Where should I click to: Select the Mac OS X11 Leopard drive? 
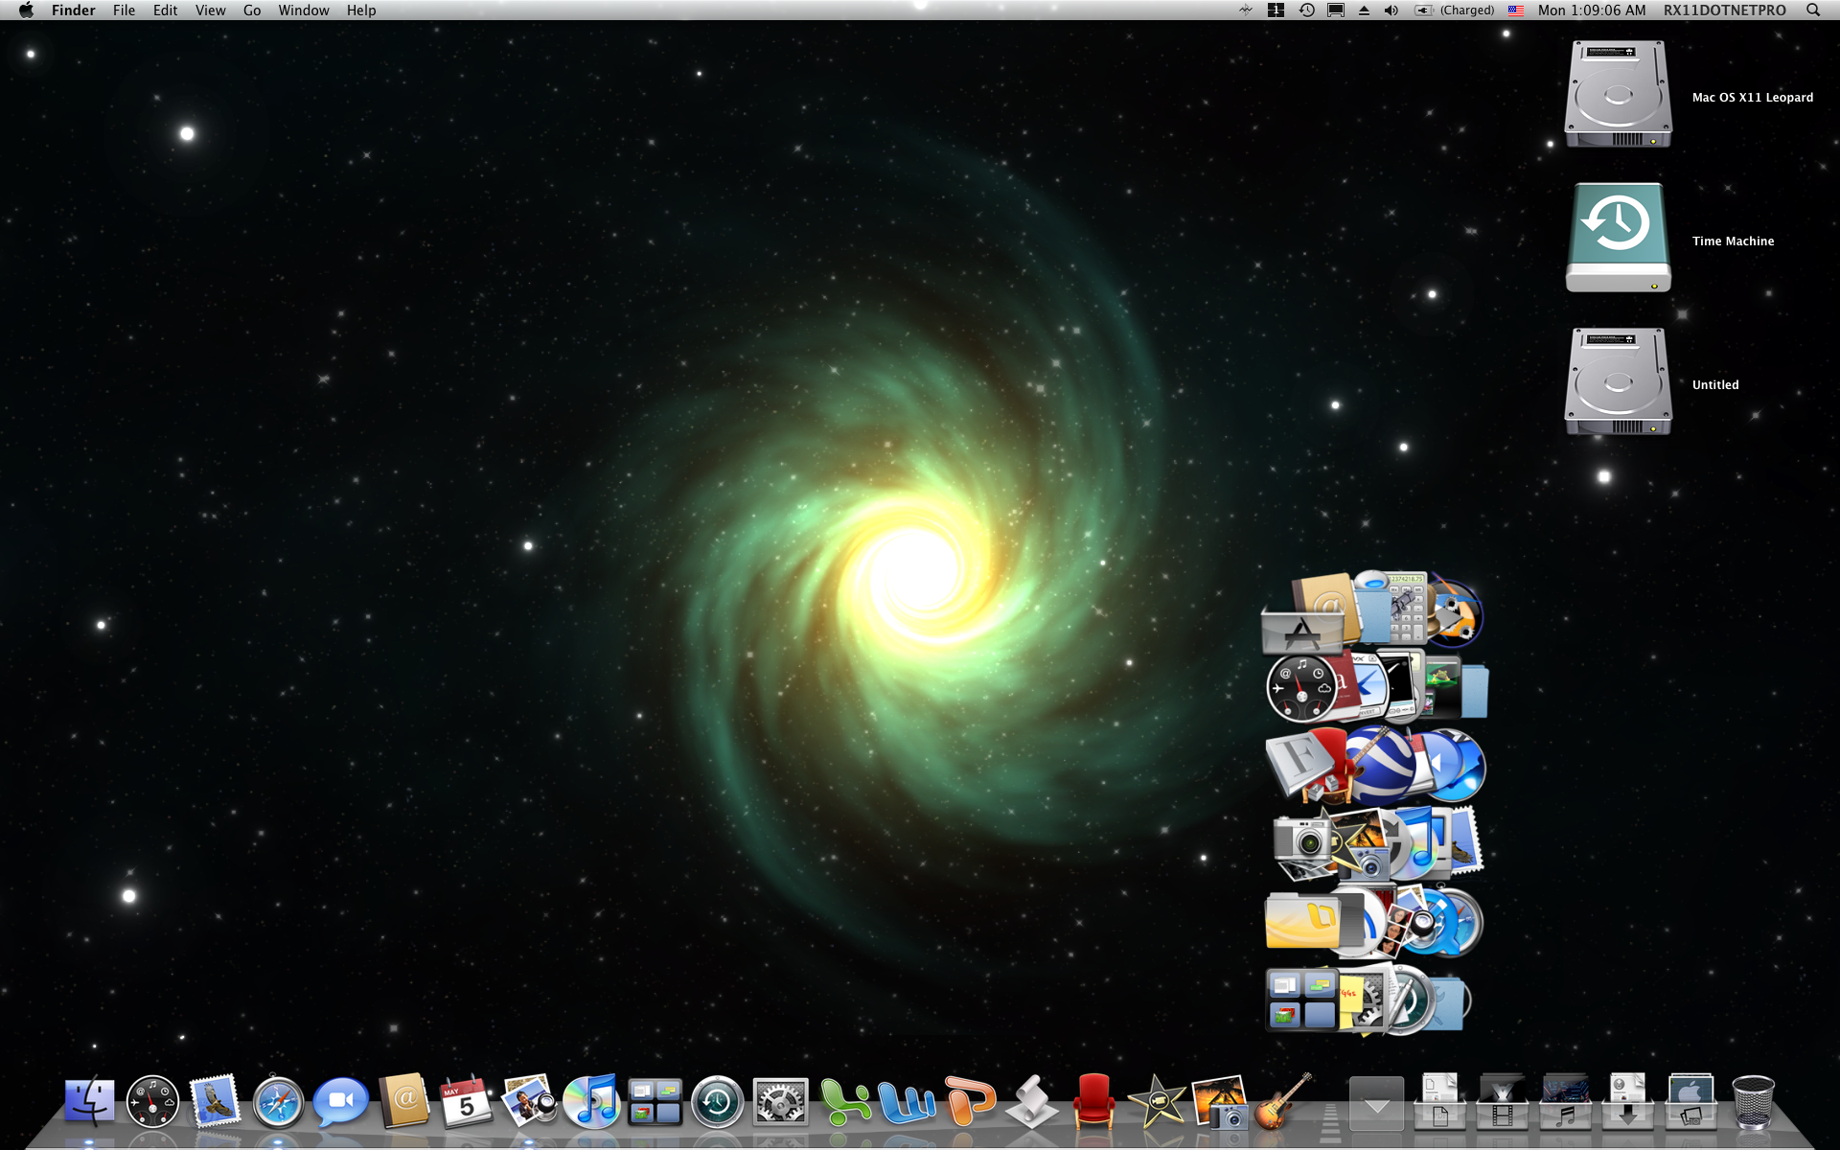(1618, 94)
